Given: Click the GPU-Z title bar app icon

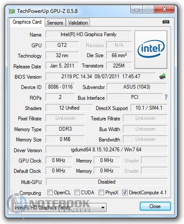Looking at the screenshot, I should click(x=12, y=11).
